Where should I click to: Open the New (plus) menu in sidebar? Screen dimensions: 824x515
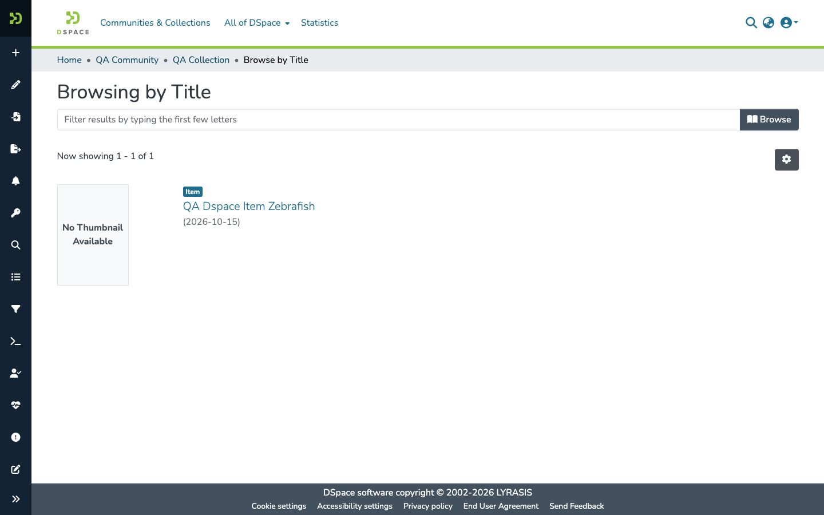[15, 53]
